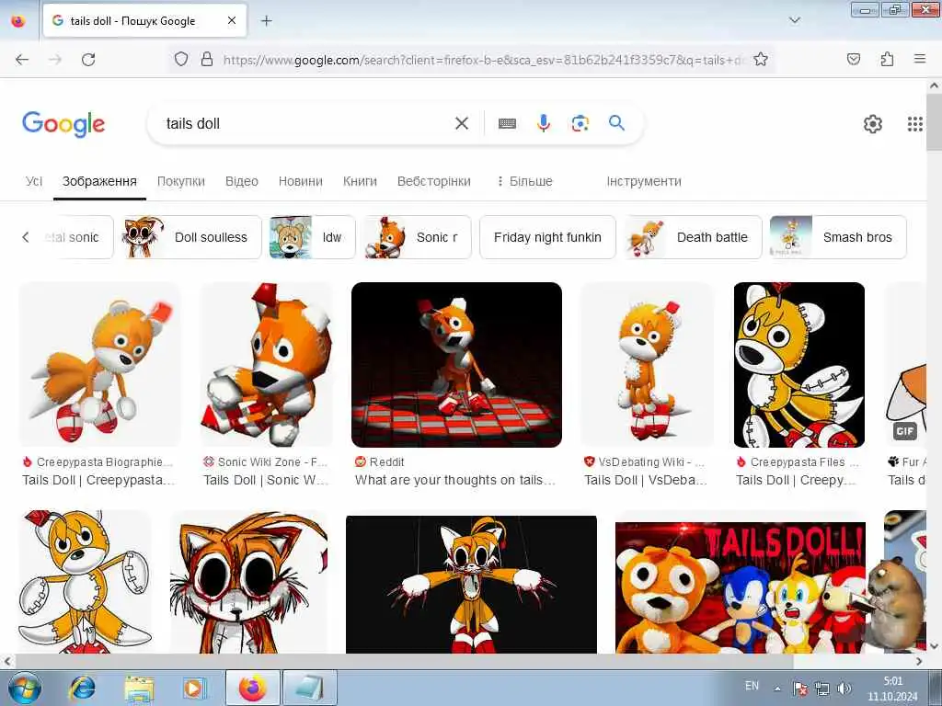Click the padlock site security icon
This screenshot has width=942, height=706.
coord(207,59)
